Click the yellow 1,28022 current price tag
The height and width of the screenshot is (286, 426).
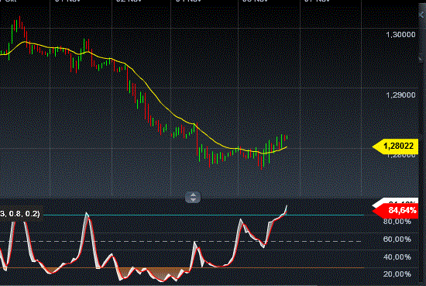pyautogui.click(x=395, y=146)
